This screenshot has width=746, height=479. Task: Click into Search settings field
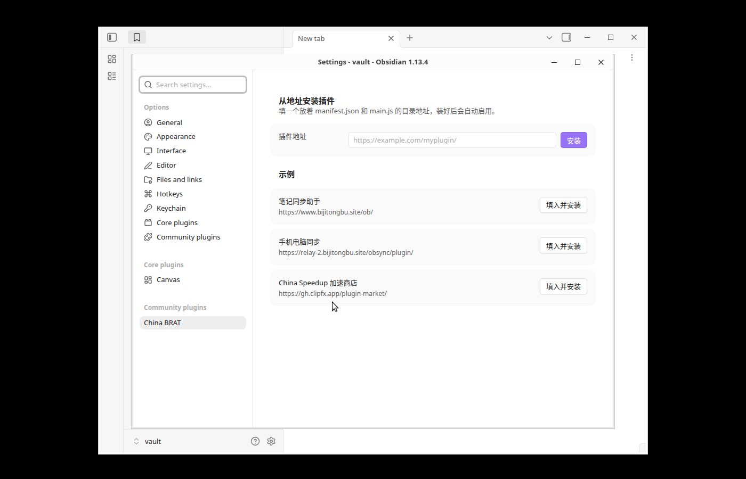[193, 85]
